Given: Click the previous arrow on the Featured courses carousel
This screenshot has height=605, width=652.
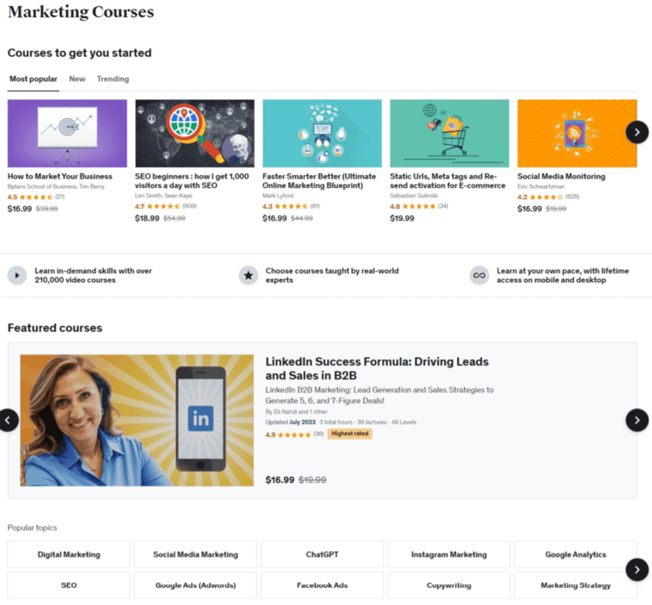Looking at the screenshot, I should [8, 420].
